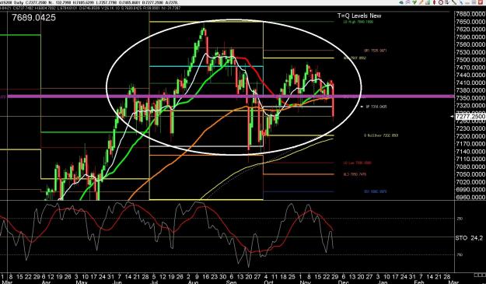Click the 'Jan' month label on time axis
The width and height of the screenshot is (486, 284).
click(x=383, y=282)
